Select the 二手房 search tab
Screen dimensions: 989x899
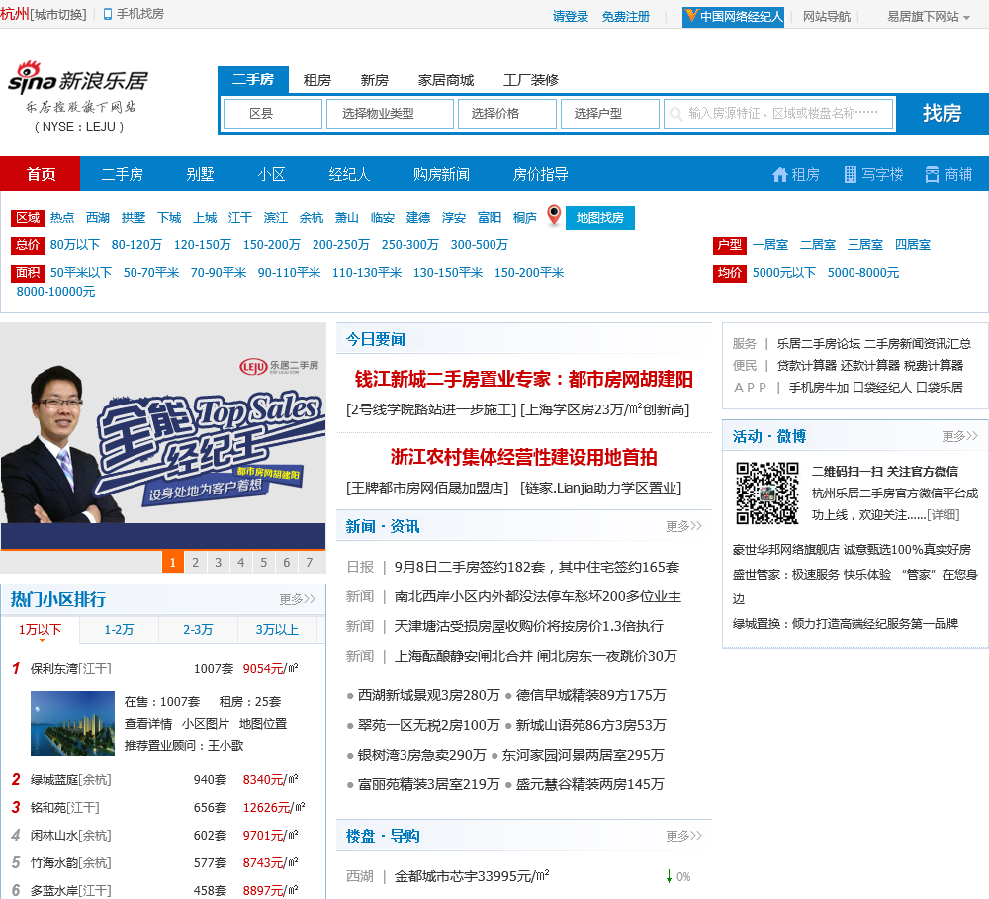[x=253, y=79]
